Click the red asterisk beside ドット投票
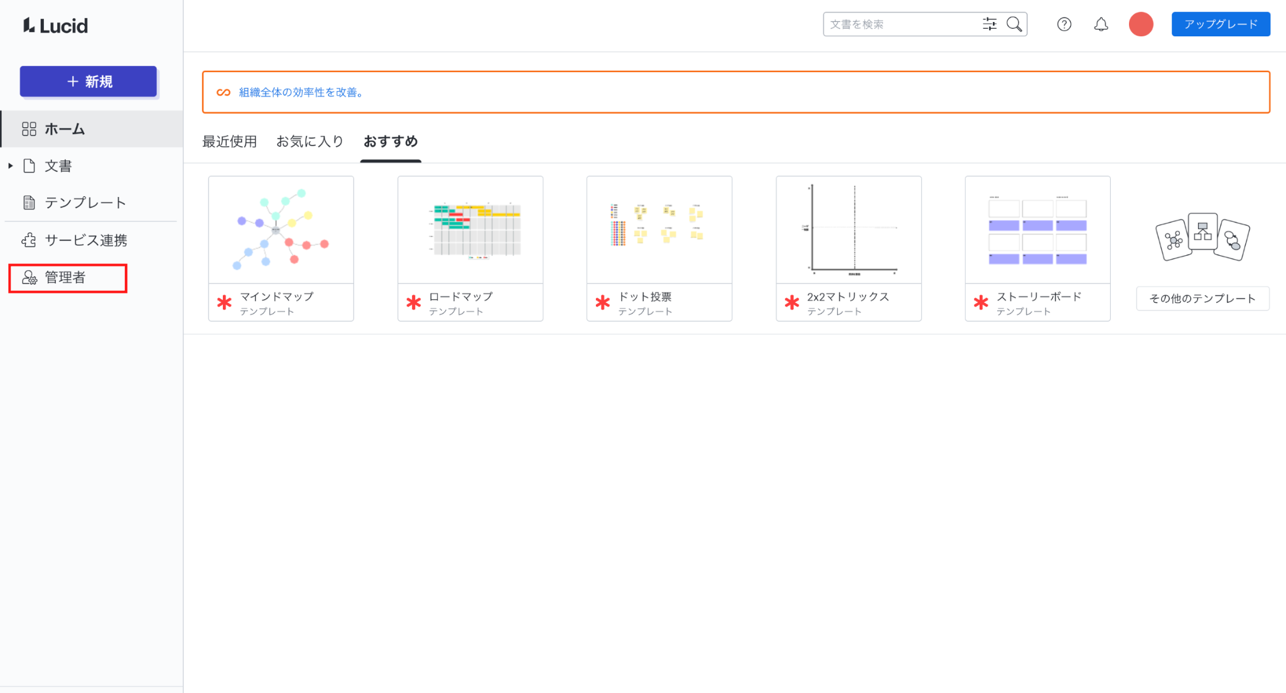Image resolution: width=1286 pixels, height=693 pixels. (x=602, y=303)
